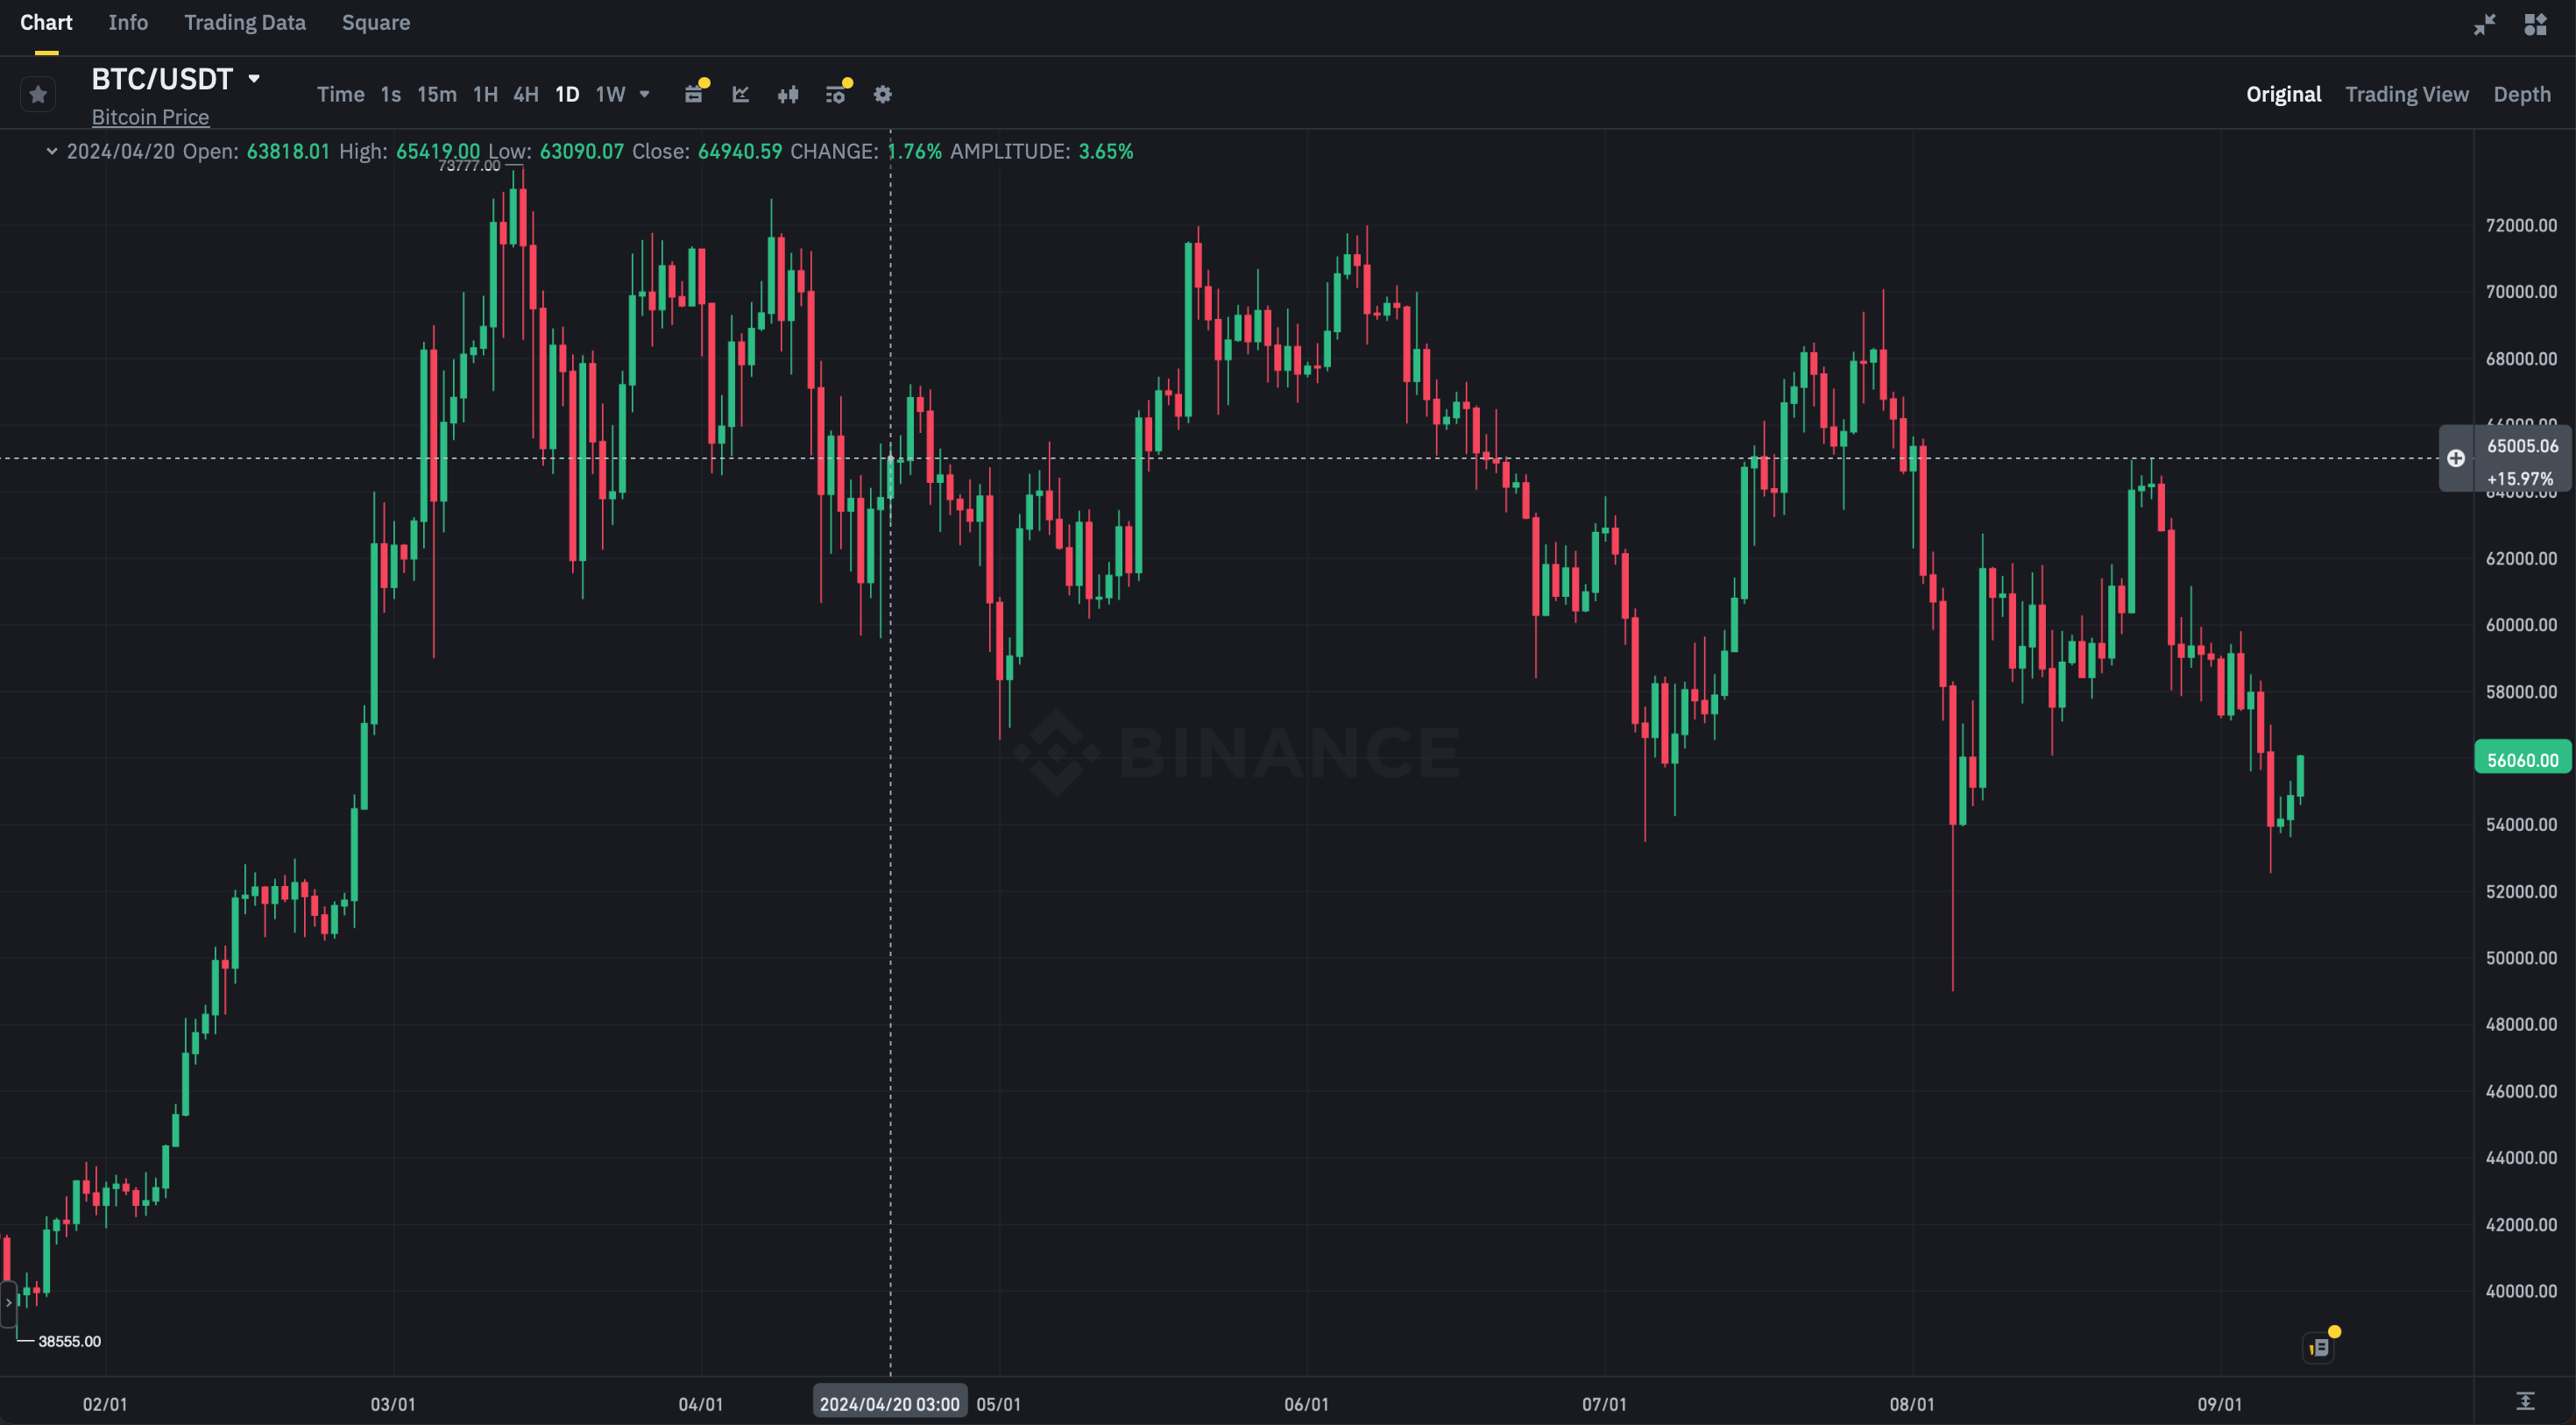Click the 40000.00 price axis label
2576x1425 pixels.
(2521, 1291)
